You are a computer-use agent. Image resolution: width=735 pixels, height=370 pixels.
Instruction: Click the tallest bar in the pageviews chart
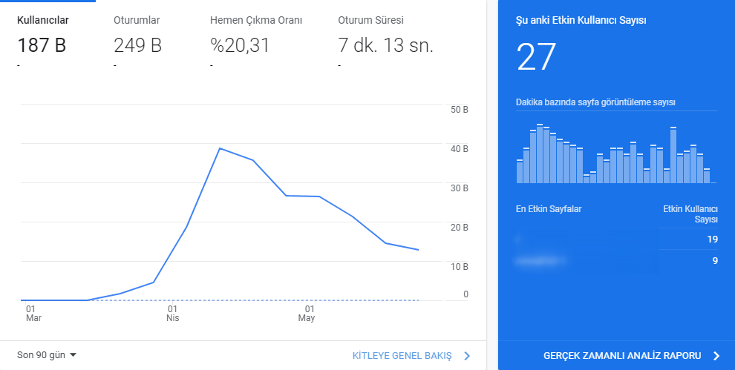(x=540, y=153)
